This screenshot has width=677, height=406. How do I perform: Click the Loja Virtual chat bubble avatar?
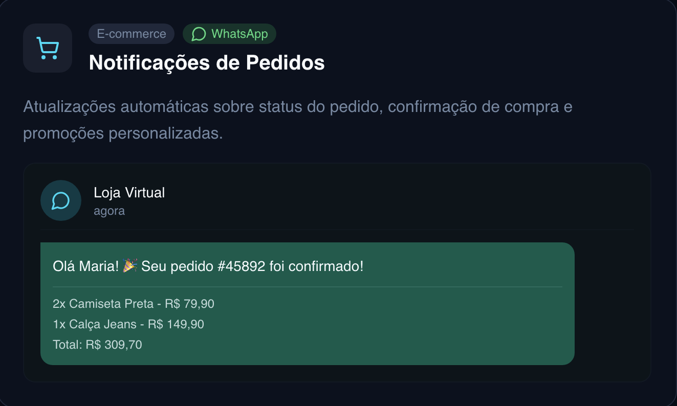[61, 200]
